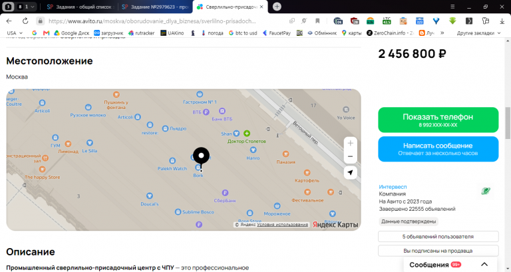Open the погода bookmark

[x=212, y=33]
